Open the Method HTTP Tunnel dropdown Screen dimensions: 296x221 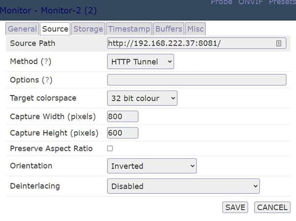141,61
